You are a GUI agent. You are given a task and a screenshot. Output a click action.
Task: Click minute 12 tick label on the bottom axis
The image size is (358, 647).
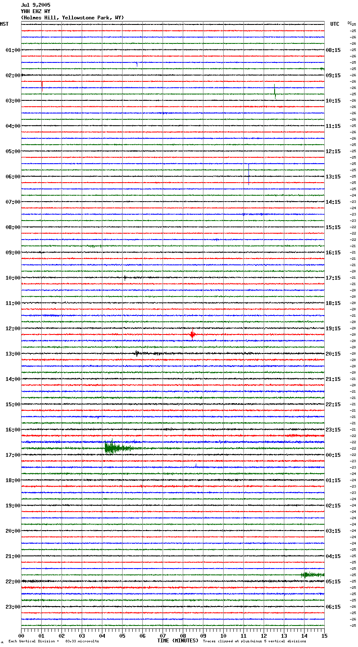264,636
